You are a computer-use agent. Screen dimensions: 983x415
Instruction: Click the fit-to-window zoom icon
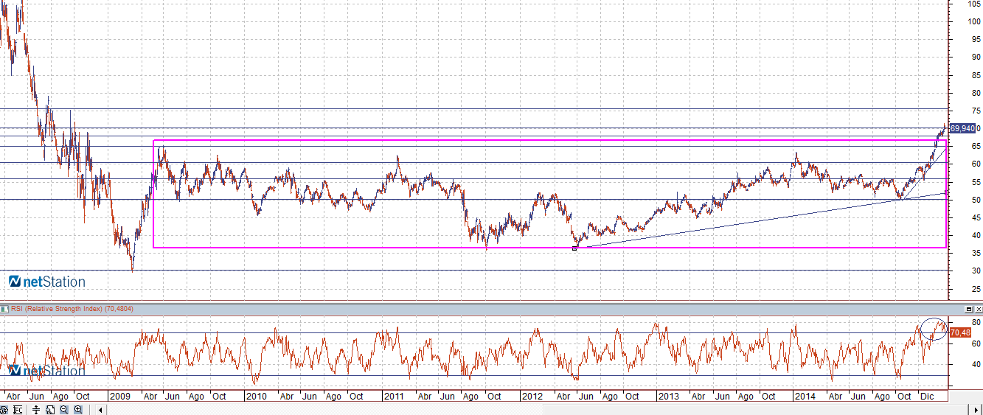[51, 409]
